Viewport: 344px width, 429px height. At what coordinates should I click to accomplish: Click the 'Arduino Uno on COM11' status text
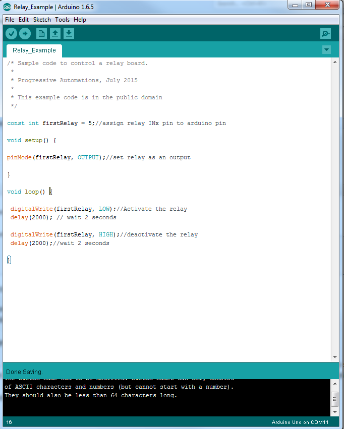(x=300, y=422)
